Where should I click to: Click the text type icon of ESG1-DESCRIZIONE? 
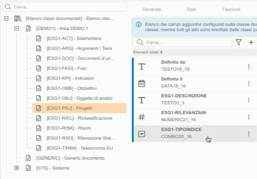(142, 100)
